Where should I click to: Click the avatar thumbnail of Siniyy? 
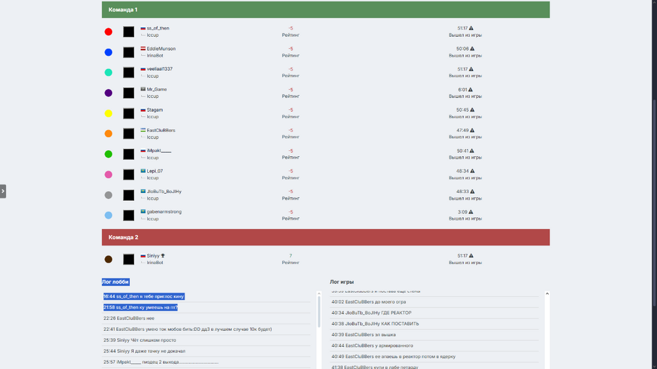pyautogui.click(x=129, y=259)
